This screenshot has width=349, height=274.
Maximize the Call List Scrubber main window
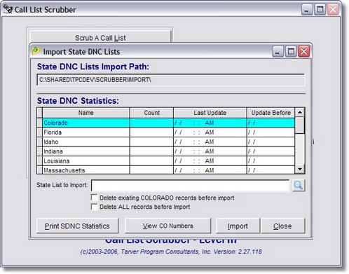320,10
